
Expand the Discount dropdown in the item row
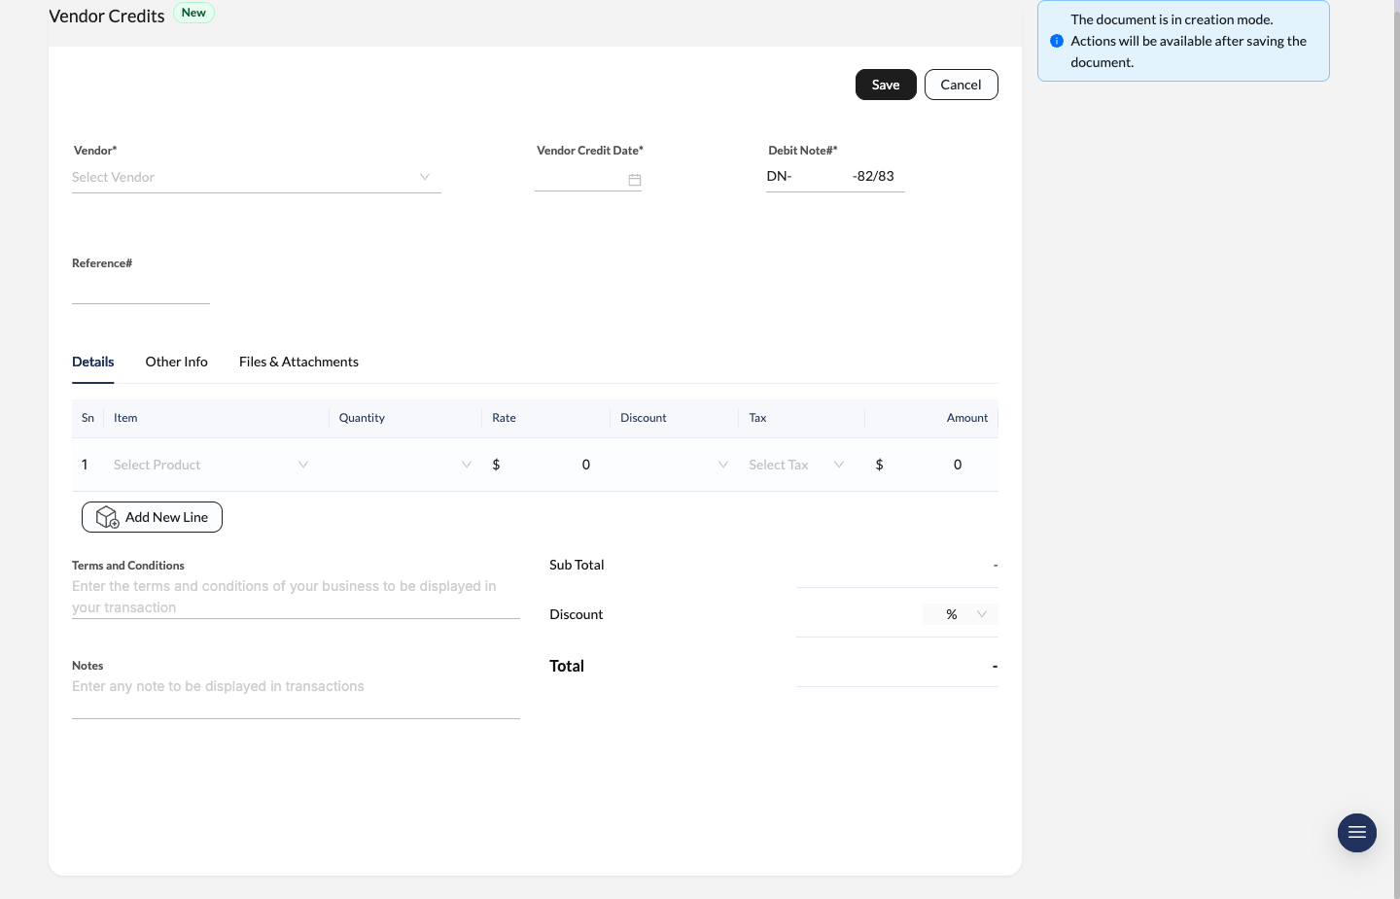pyautogui.click(x=722, y=465)
